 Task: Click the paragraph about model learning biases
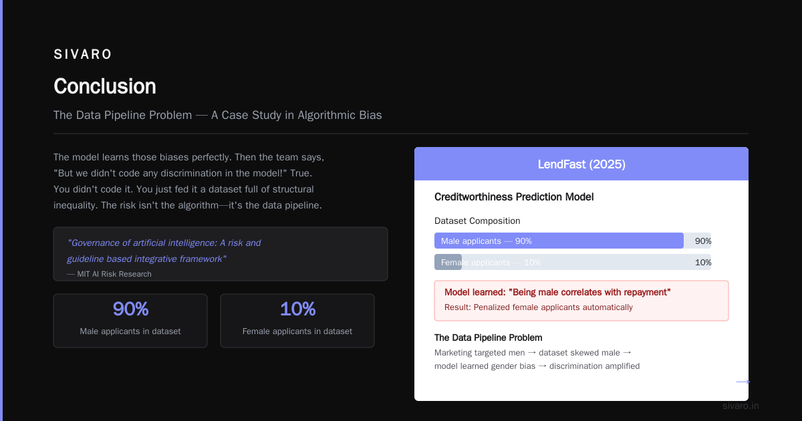pyautogui.click(x=189, y=181)
